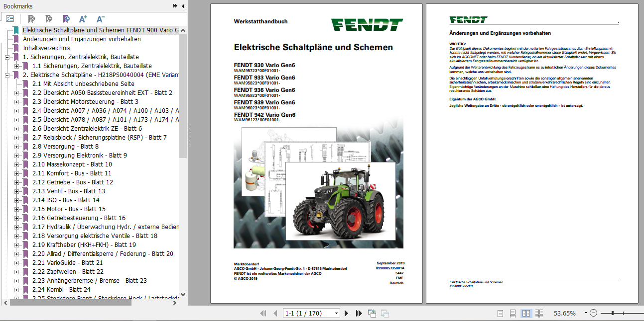644x321 pixels.
Task: Select 2.13 Ventil - Bus - Blatt 13
Action: 69,191
